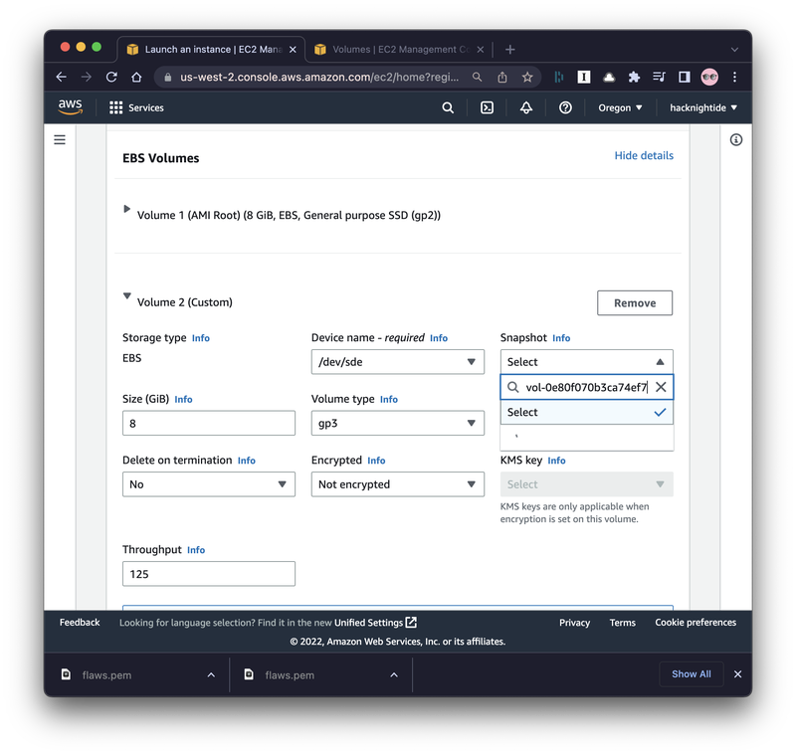
Task: Open AWS CloudShell terminal icon
Action: point(487,107)
